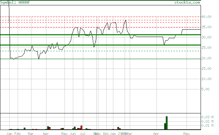Click the Feb month label
The image size is (219, 135).
(x=17, y=134)
